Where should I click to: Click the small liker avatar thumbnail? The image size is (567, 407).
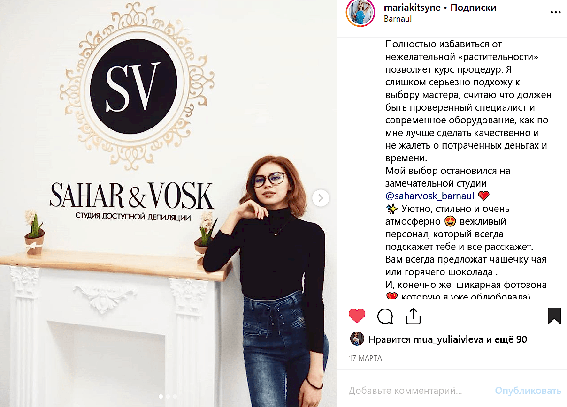(357, 339)
